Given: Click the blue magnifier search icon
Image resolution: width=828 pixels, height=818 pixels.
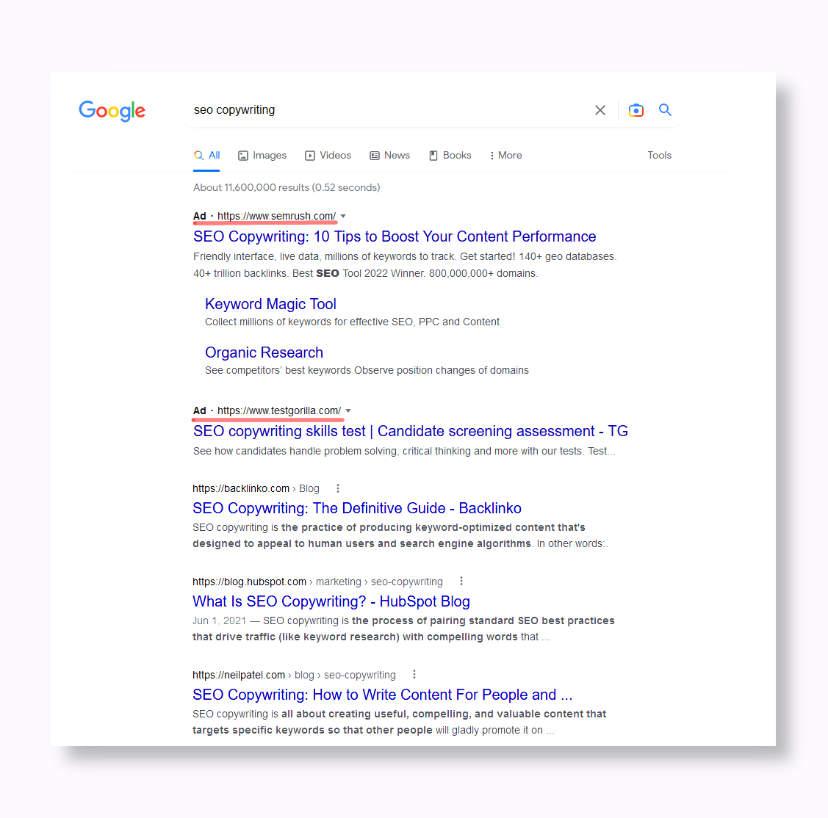Looking at the screenshot, I should click(x=665, y=109).
